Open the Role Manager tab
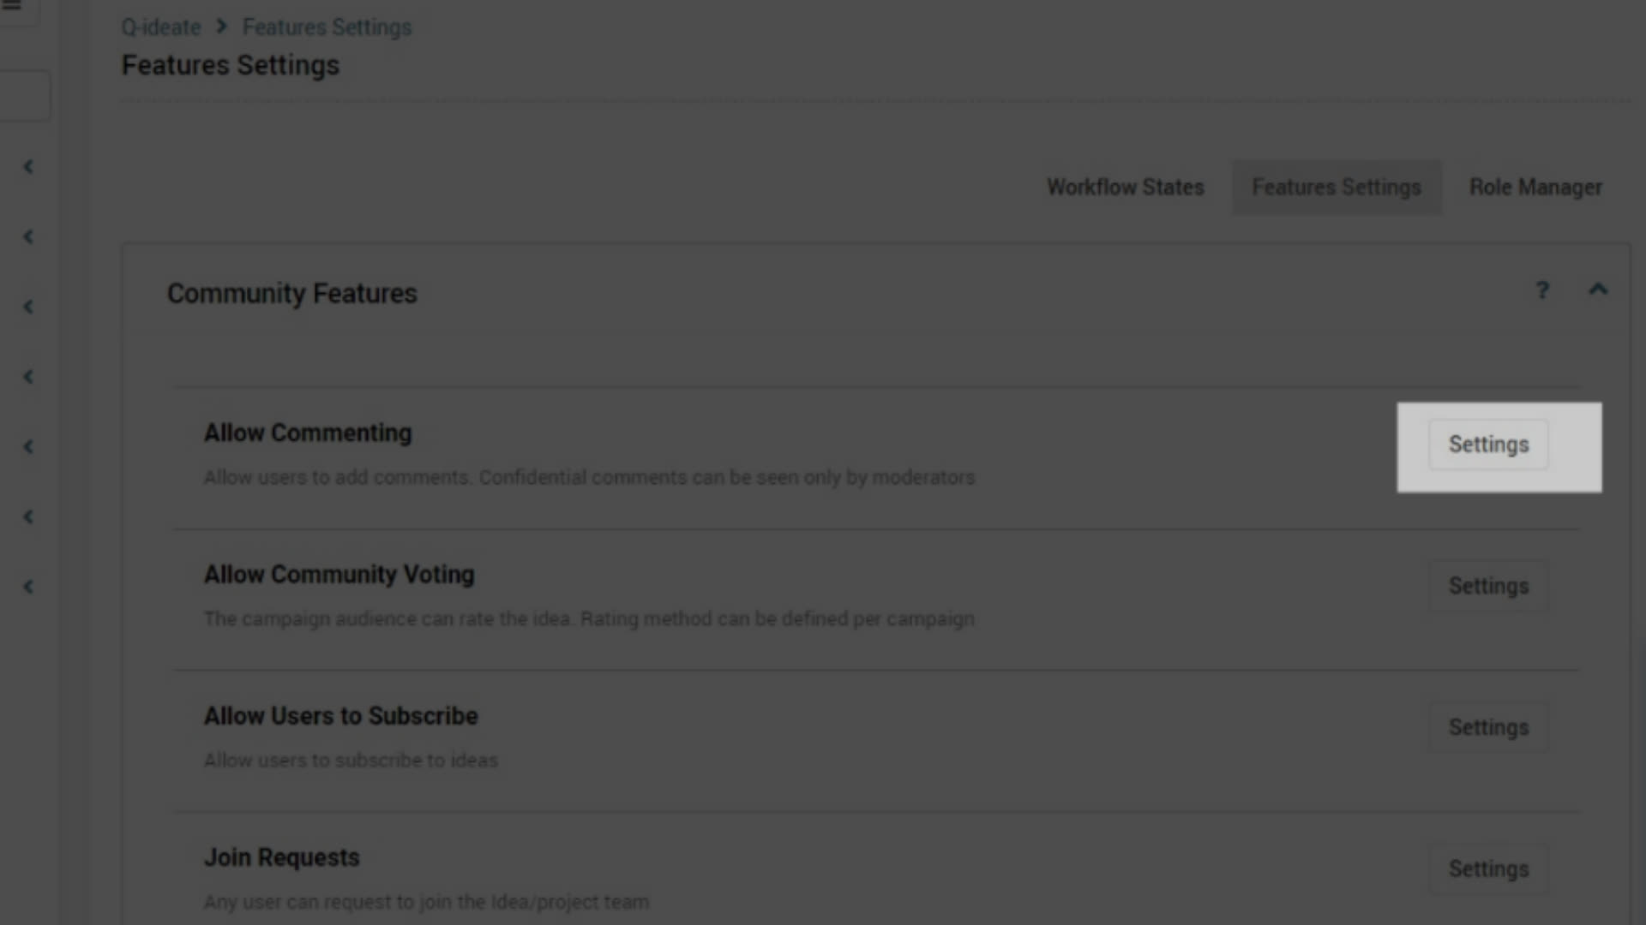The image size is (1646, 925). pyautogui.click(x=1535, y=187)
